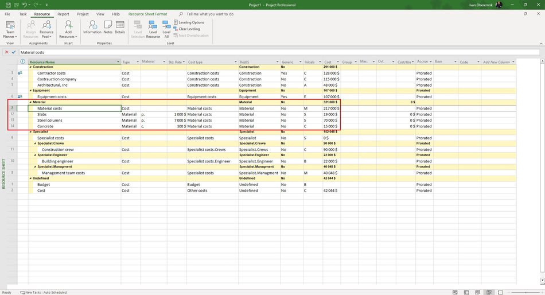Click the user account avatar
The image size is (545, 295).
point(499,5)
